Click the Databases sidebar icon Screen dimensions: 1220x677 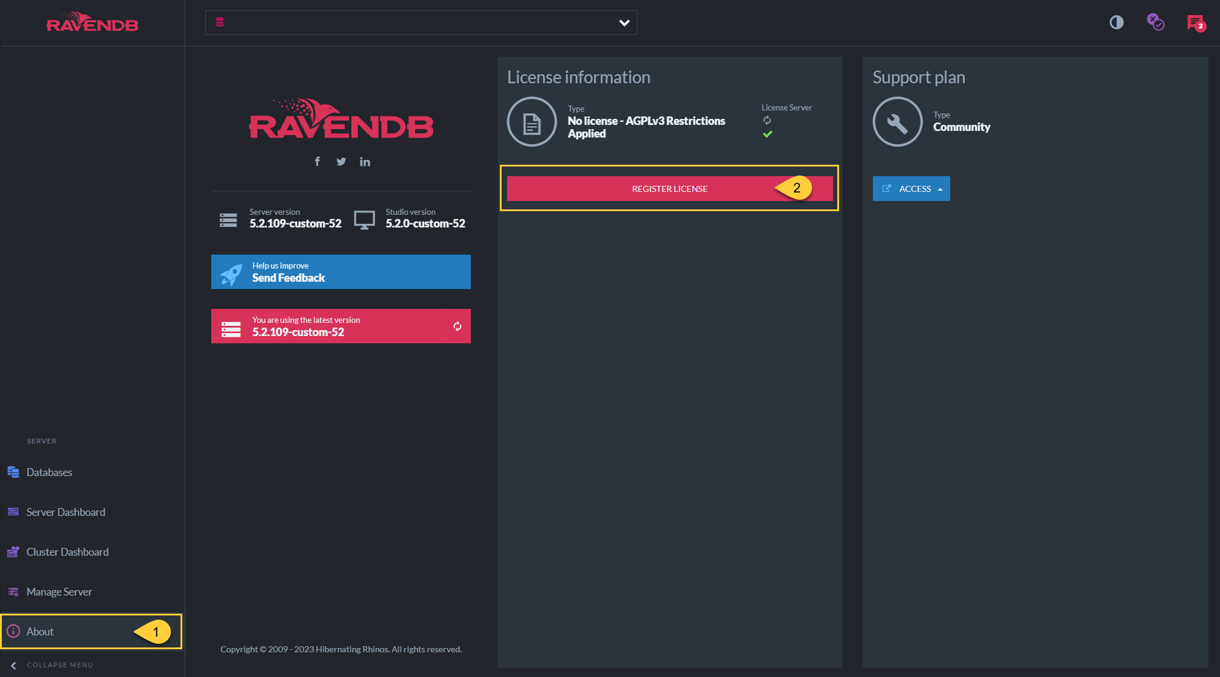tap(13, 472)
